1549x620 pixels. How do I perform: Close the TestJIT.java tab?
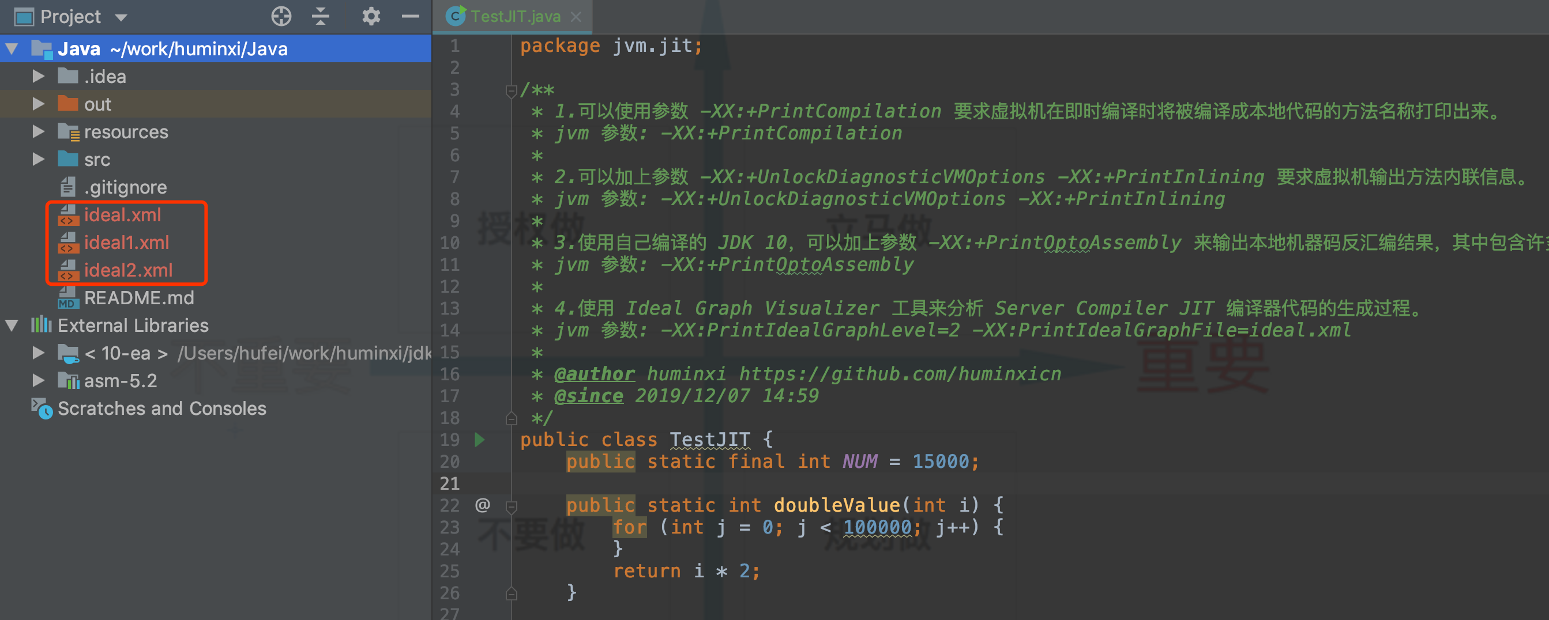(576, 16)
